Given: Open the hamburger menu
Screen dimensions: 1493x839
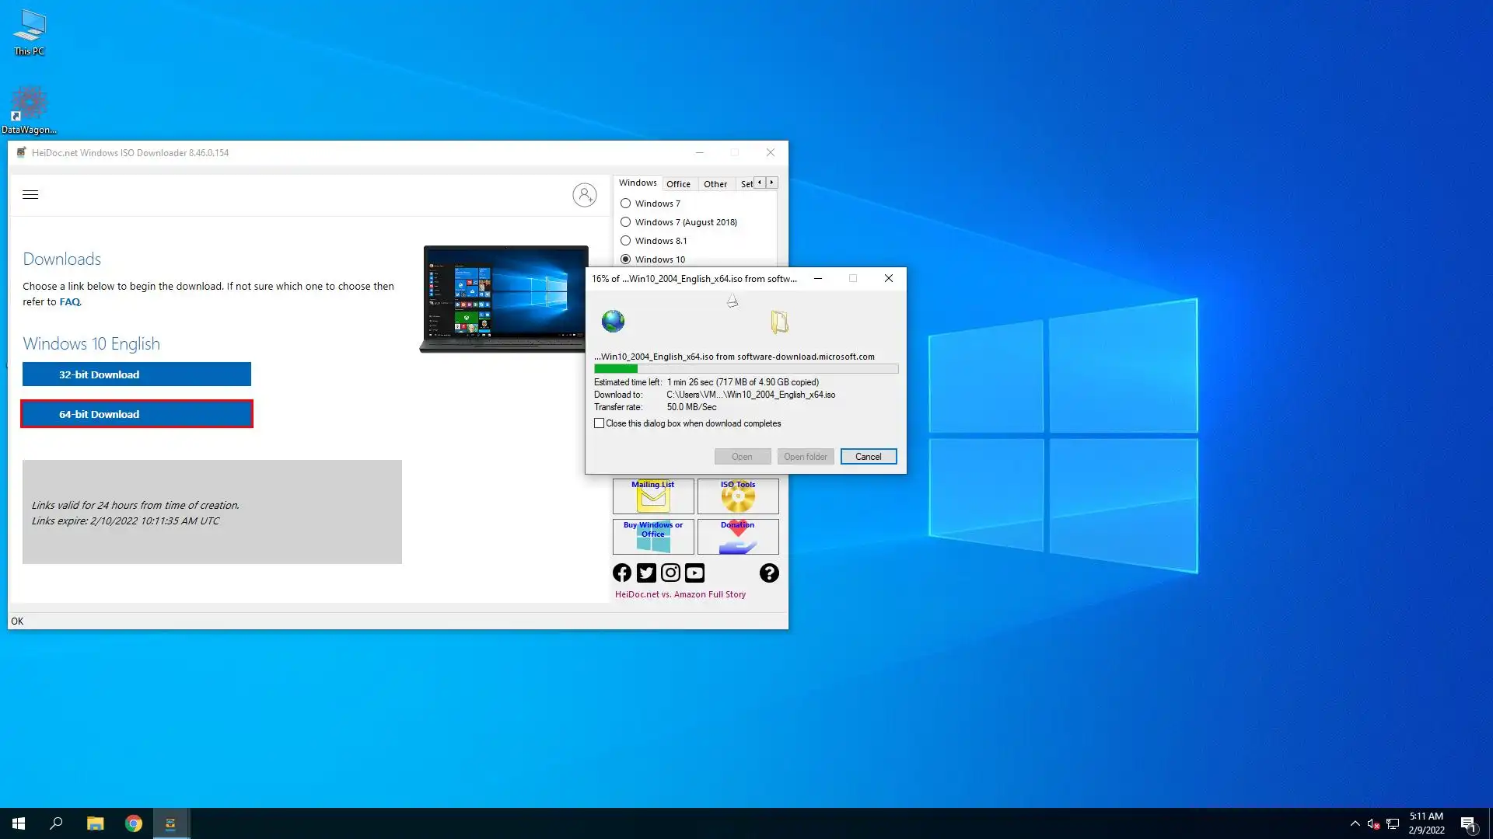Looking at the screenshot, I should click(x=30, y=195).
